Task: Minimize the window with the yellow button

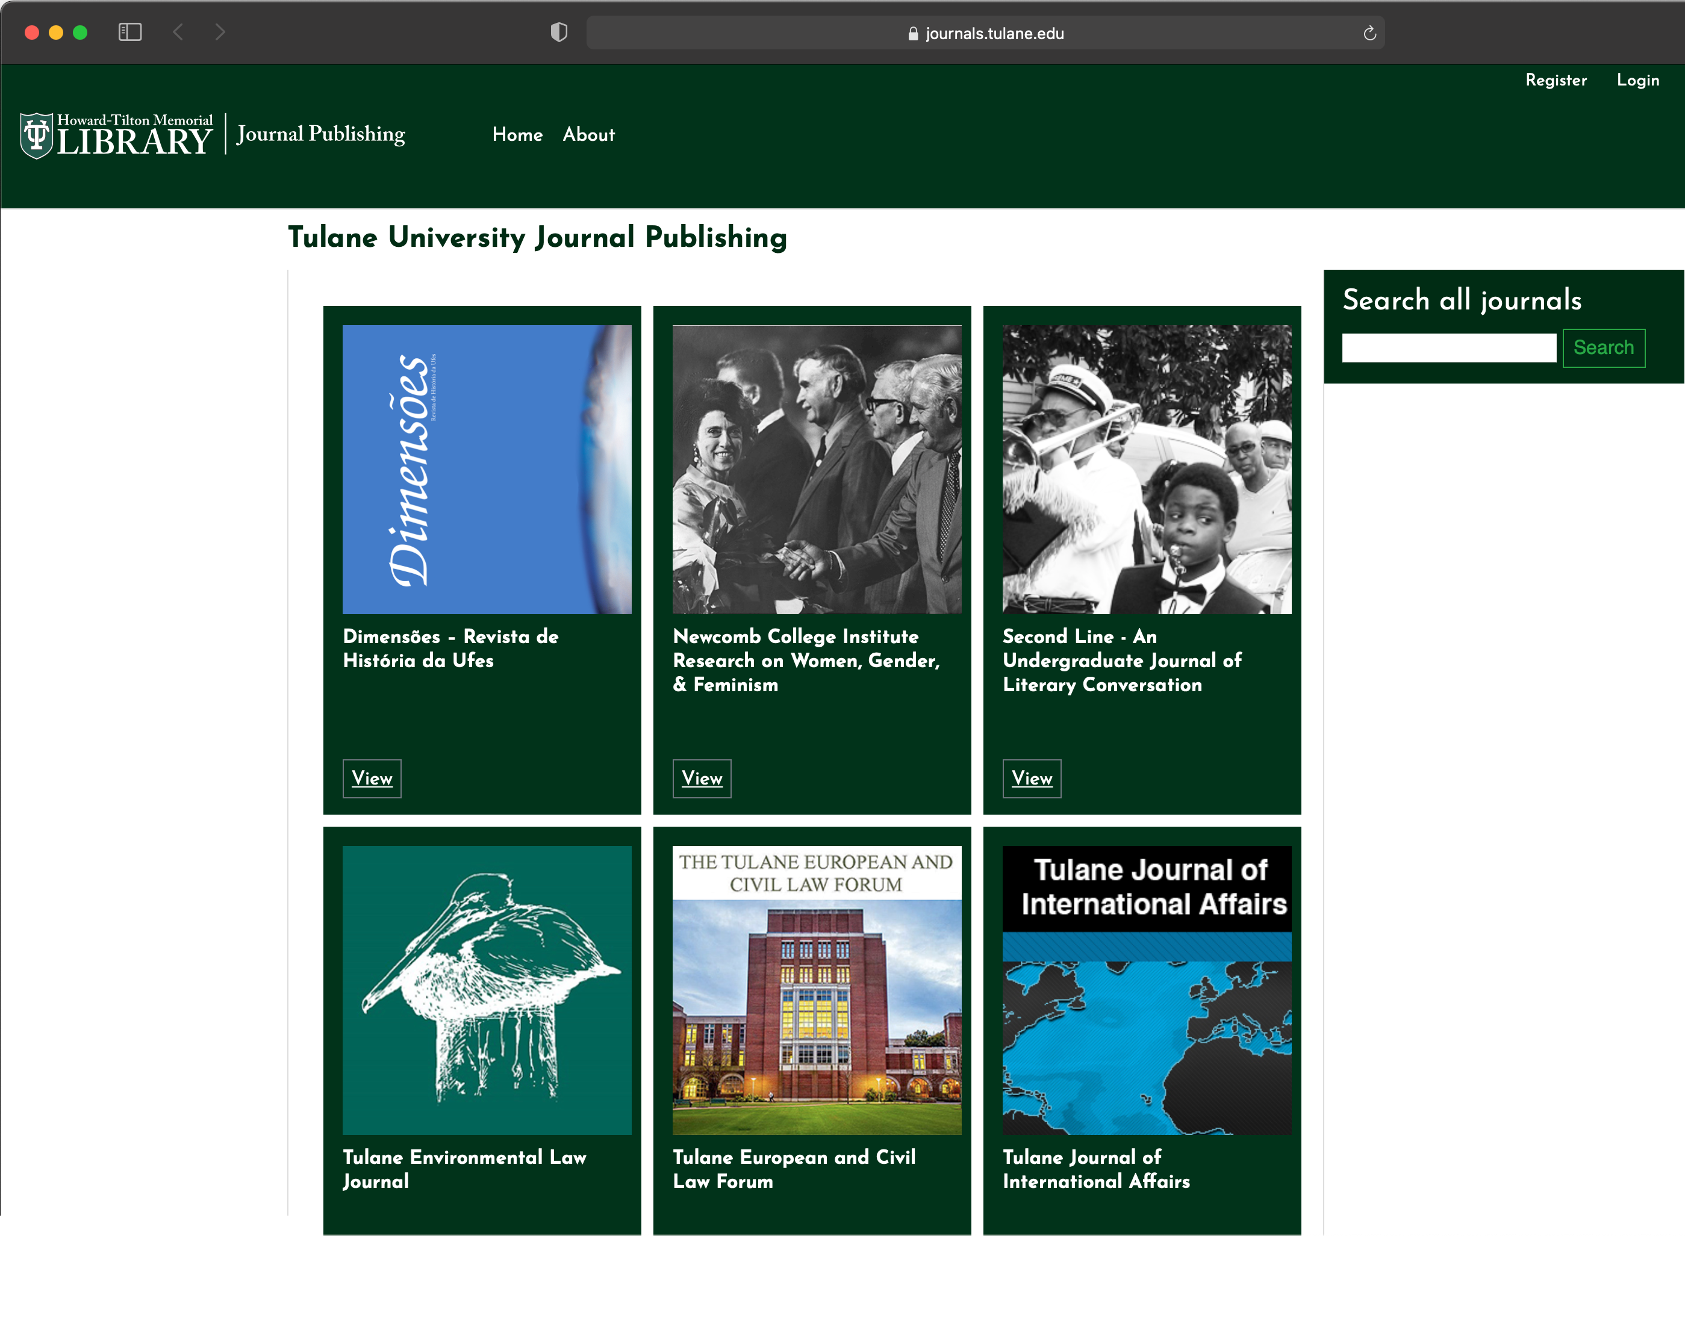Action: point(56,33)
